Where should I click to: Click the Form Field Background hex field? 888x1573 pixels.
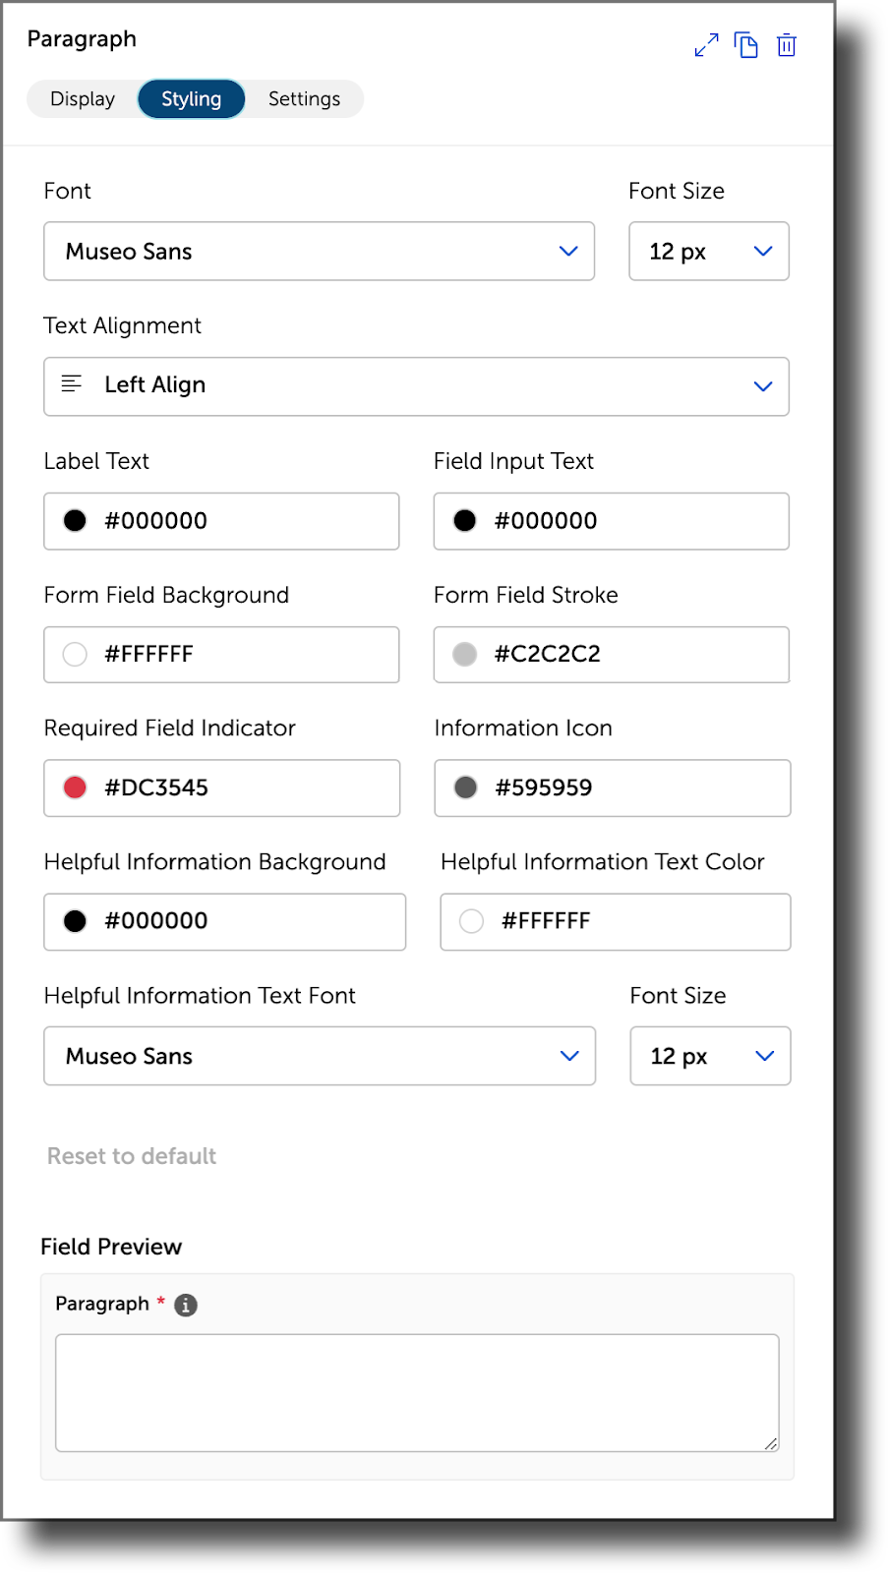(221, 655)
